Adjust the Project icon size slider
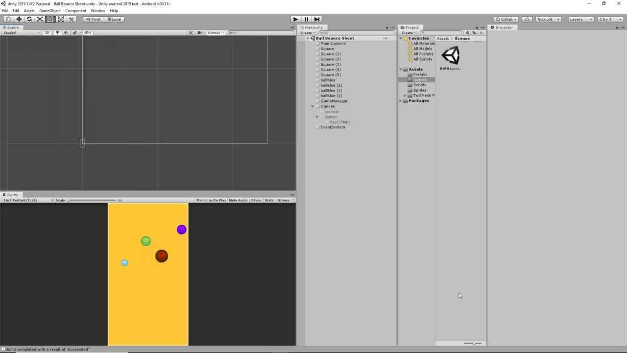Viewport: 627px width, 353px height. tap(472, 343)
